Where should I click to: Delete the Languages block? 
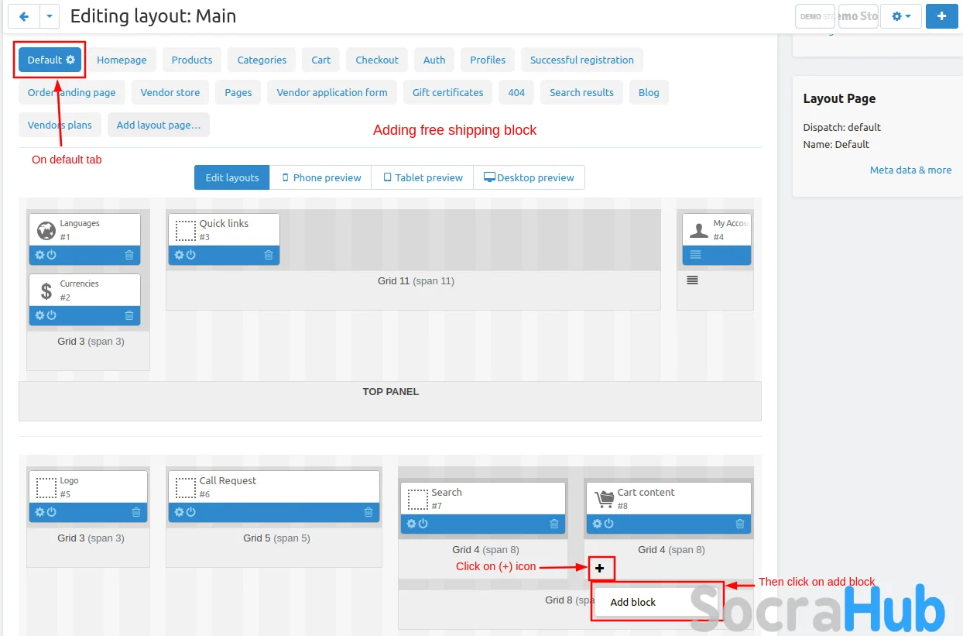pyautogui.click(x=129, y=255)
